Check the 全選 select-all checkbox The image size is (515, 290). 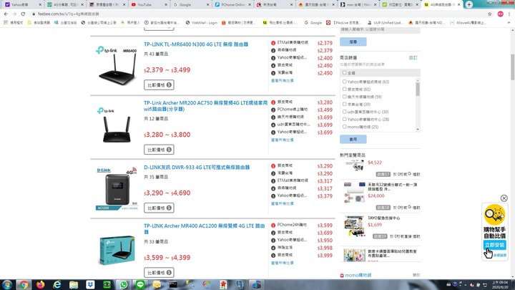(344, 72)
